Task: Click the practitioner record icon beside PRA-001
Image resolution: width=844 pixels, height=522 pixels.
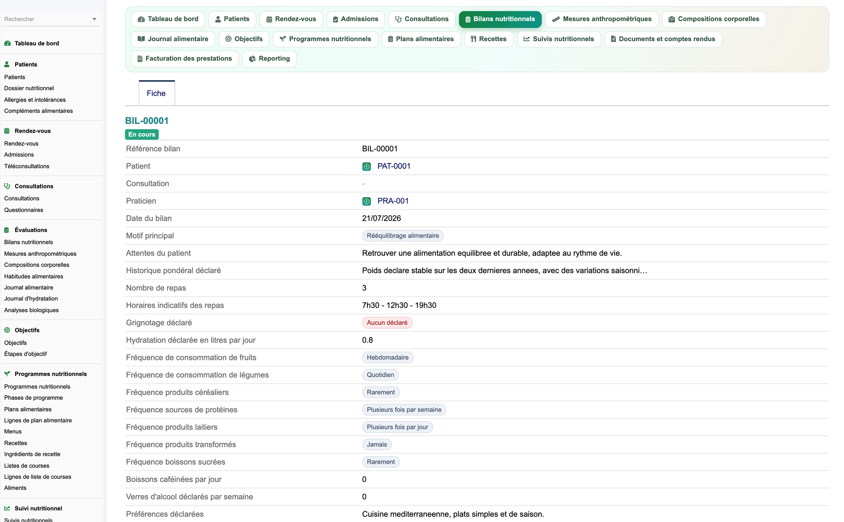Action: tap(366, 201)
